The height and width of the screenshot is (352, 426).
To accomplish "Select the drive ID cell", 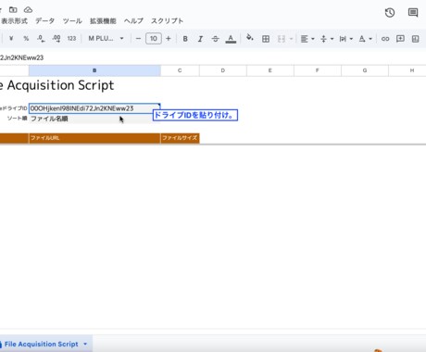I will pyautogui.click(x=94, y=108).
